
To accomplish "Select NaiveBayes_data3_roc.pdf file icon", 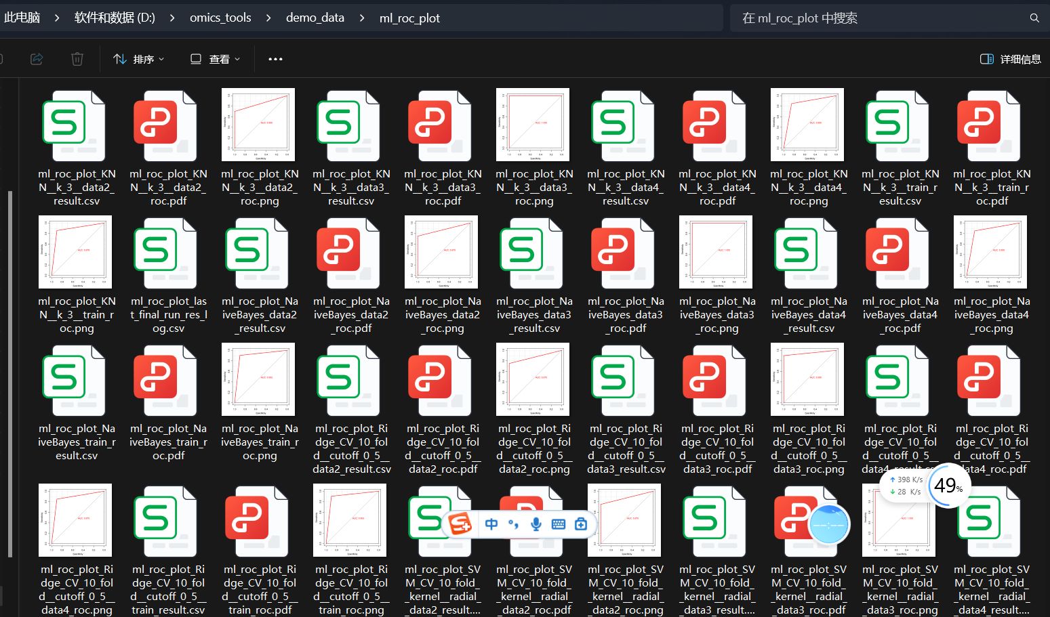I will coord(624,253).
